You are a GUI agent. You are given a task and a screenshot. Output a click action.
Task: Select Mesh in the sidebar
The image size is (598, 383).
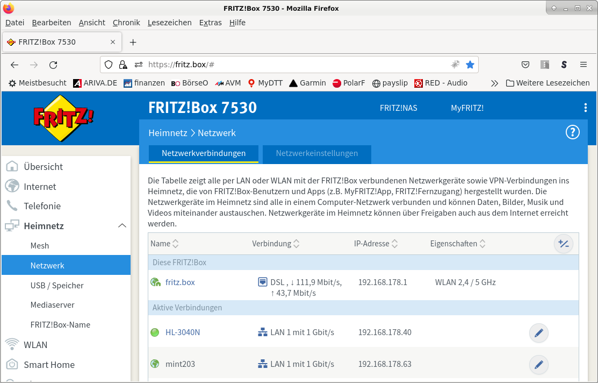(40, 246)
